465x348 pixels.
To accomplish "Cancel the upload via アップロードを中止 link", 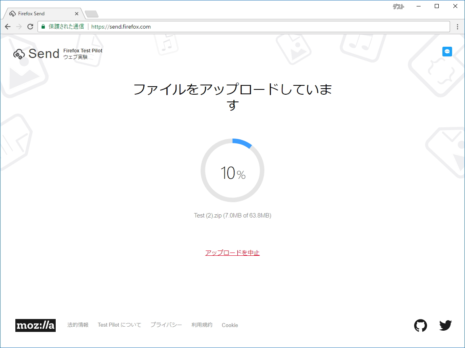I will click(x=232, y=253).
